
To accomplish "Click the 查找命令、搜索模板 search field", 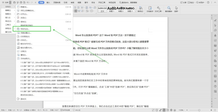I will point(128,3).
